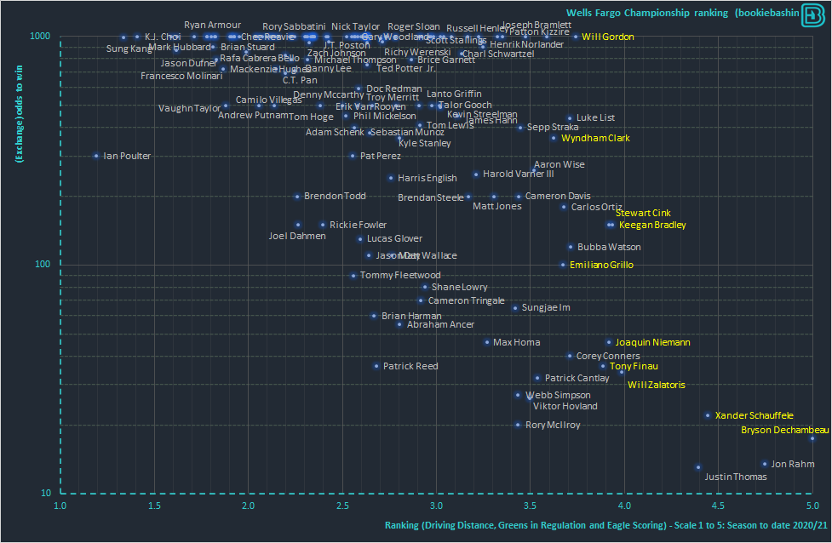Click the Patrick Reed data point marker
Screen dimensions: 832x543
376,366
